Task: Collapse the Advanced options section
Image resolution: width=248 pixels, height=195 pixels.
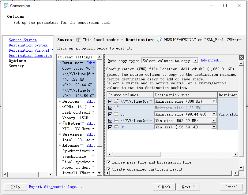Action: pos(60,145)
